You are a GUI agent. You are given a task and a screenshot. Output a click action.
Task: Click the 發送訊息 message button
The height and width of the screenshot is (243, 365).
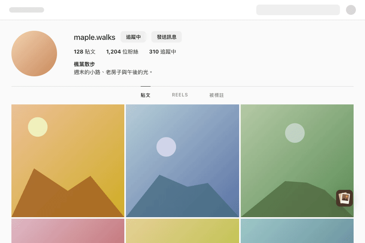167,37
